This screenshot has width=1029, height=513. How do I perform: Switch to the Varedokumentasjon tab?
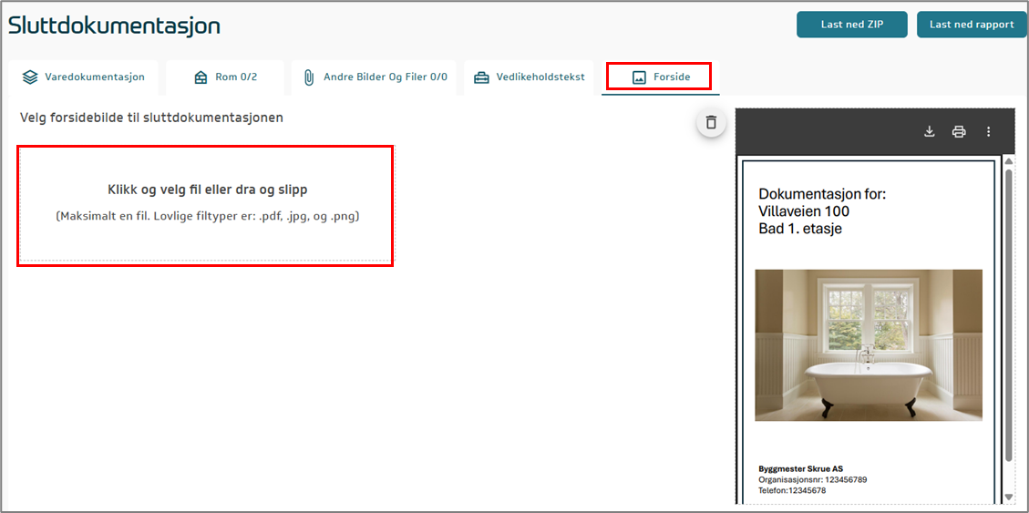coord(95,77)
